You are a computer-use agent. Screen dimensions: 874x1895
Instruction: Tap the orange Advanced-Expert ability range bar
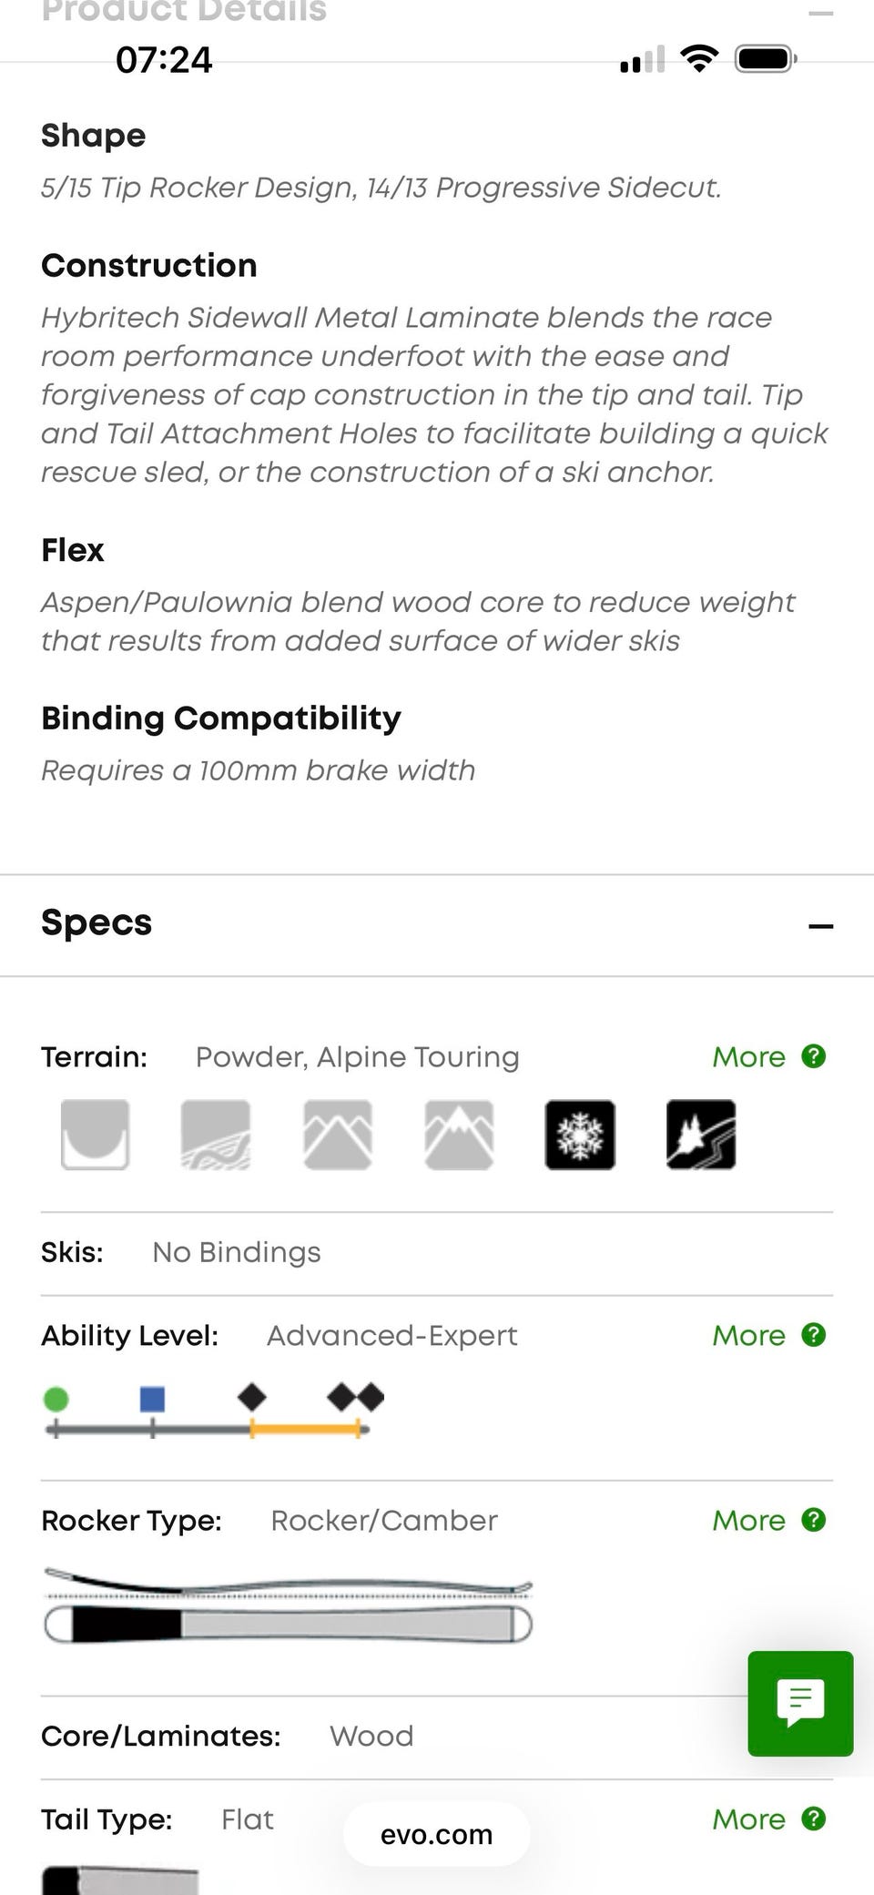click(306, 1430)
